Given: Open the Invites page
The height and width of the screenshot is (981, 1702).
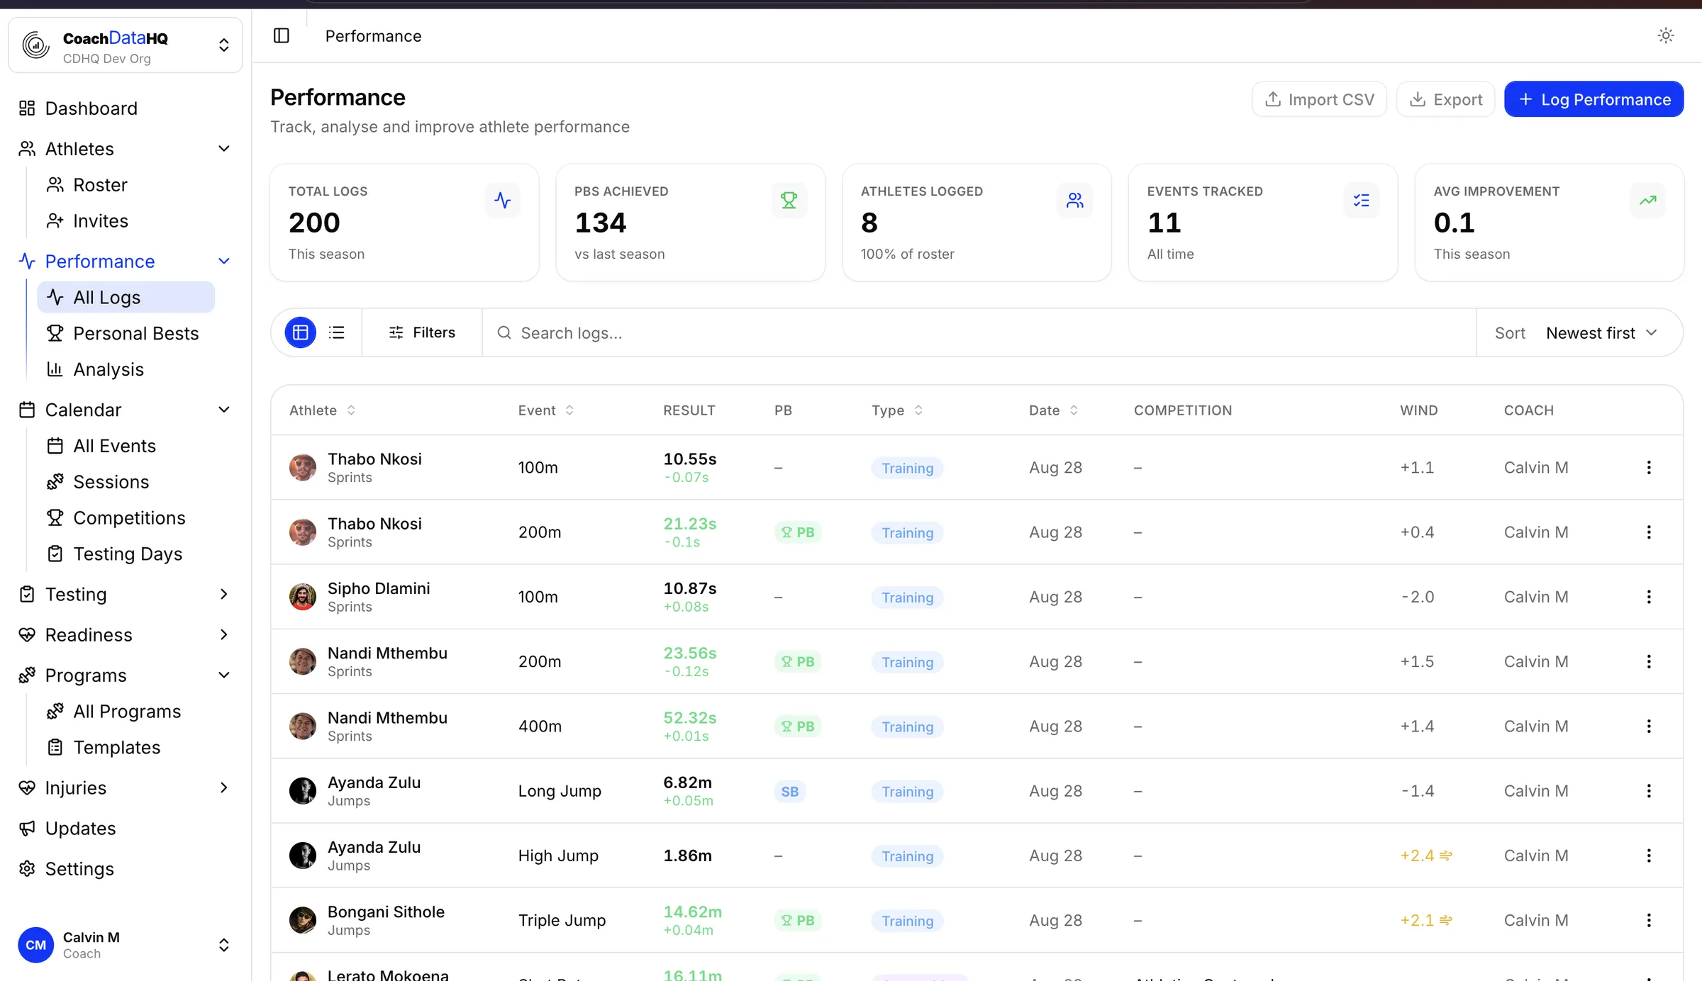Looking at the screenshot, I should click(101, 221).
